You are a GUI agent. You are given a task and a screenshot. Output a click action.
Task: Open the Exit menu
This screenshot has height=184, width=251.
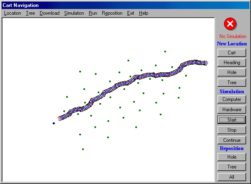[131, 13]
